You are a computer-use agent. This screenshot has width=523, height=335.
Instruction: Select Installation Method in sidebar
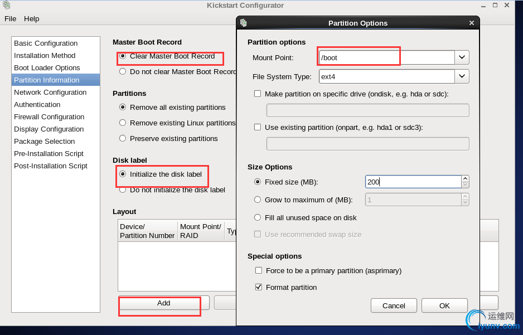[56, 55]
